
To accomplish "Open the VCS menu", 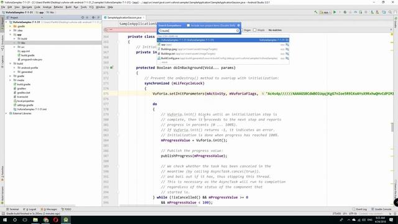I will pos(91,7).
